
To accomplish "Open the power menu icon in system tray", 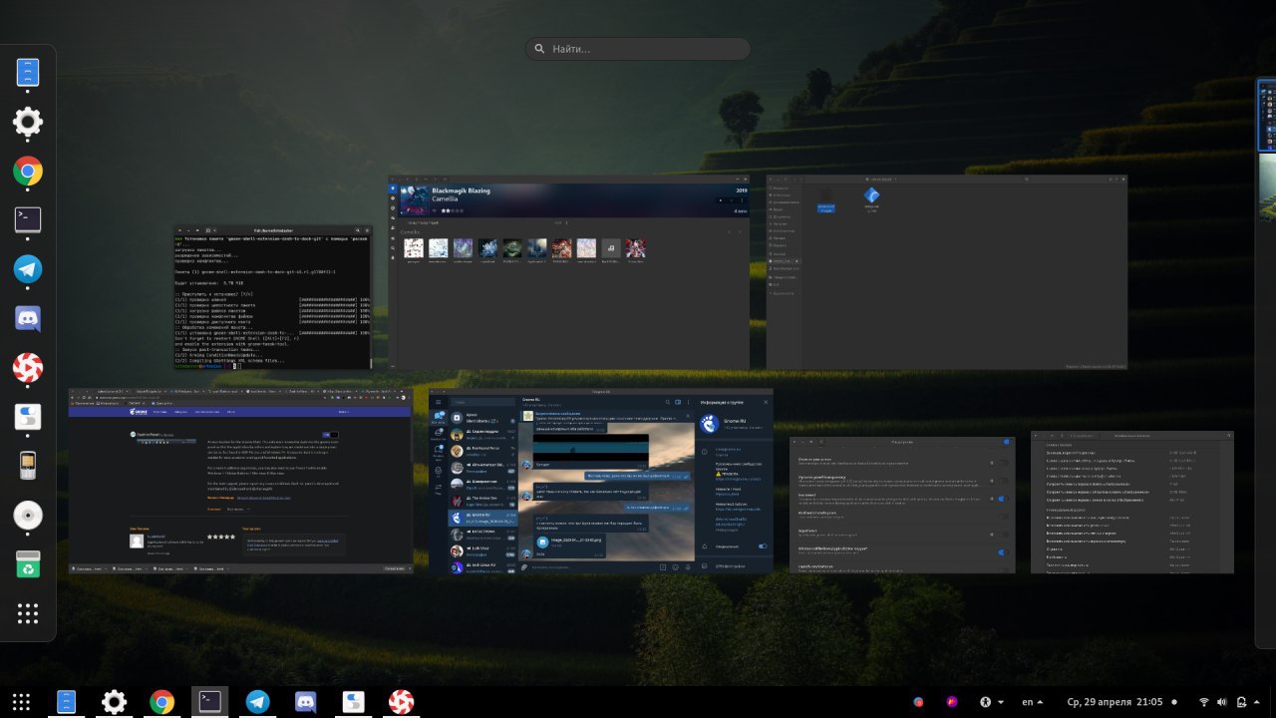I will (x=1242, y=702).
